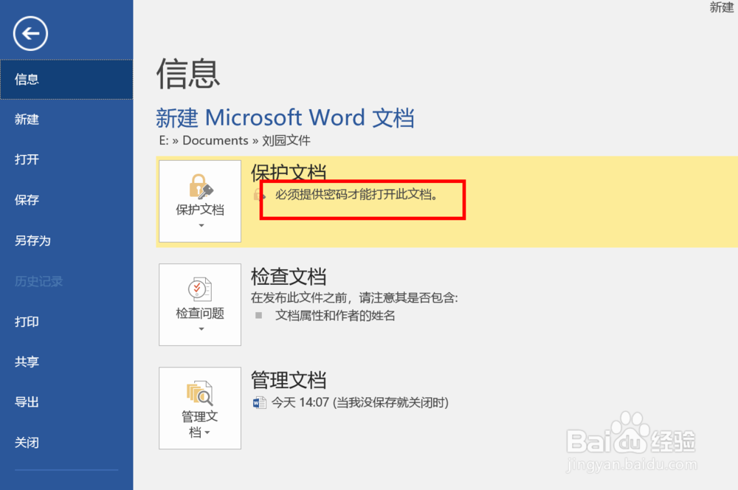Click the lock and key Protect Document icon
Image resolution: width=738 pixels, height=490 pixels.
[x=201, y=186]
